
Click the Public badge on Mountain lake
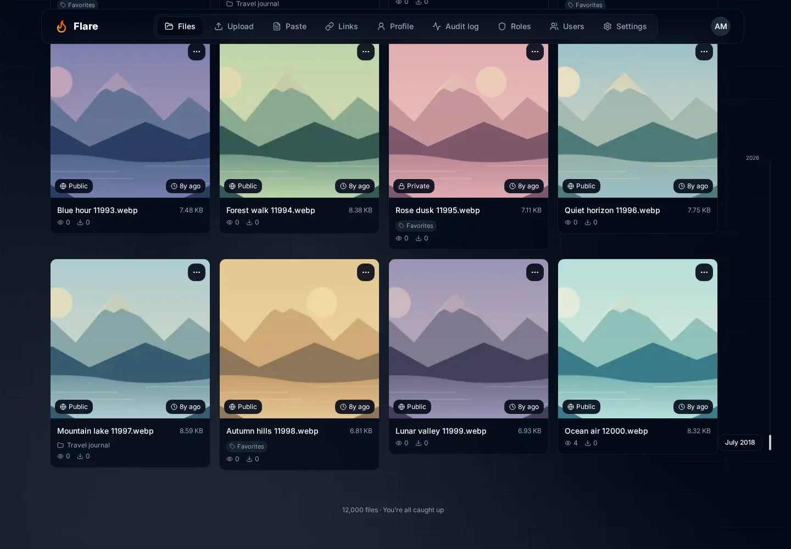pyautogui.click(x=74, y=407)
